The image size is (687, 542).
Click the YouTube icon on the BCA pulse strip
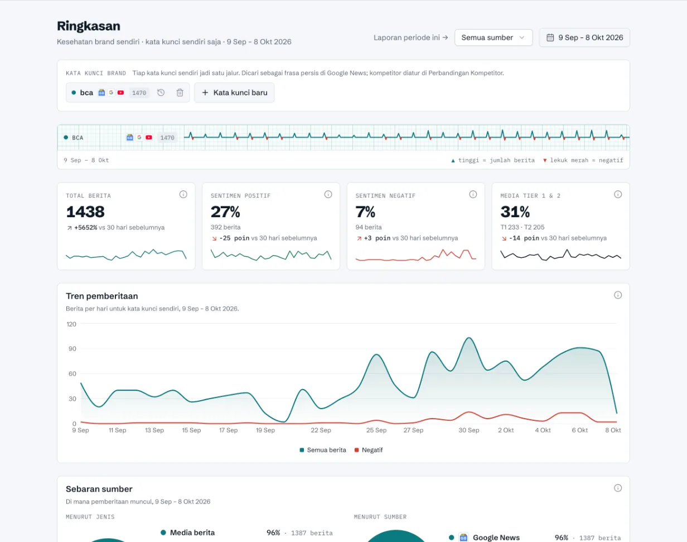tap(149, 137)
